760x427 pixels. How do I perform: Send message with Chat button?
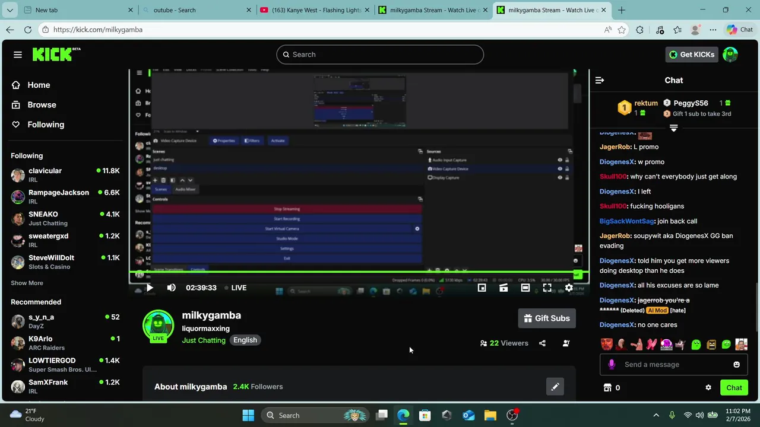(734, 388)
